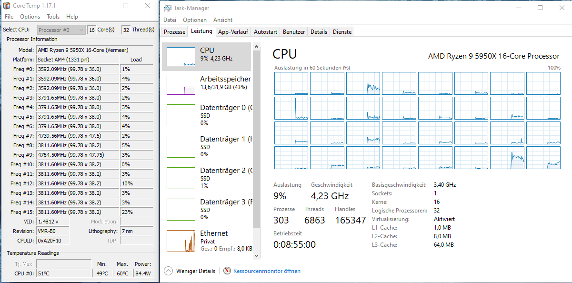This screenshot has height=283, width=572.
Task: Click the Basisgeschwindigkeit value 3,40 GHz
Action: [x=445, y=185]
